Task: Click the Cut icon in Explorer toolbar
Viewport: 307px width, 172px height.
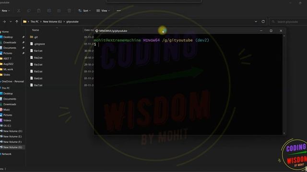Action: (19, 11)
